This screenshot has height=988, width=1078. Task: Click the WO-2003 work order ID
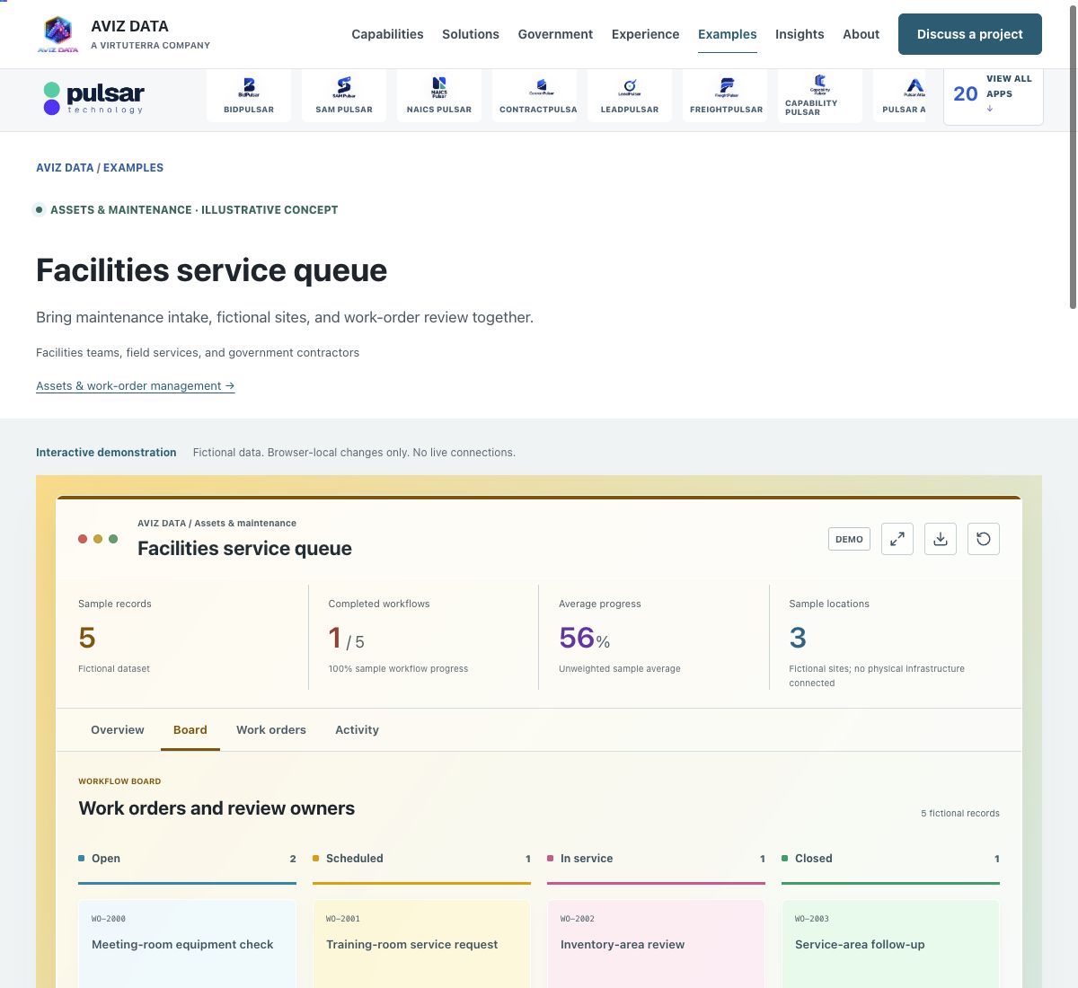coord(812,919)
